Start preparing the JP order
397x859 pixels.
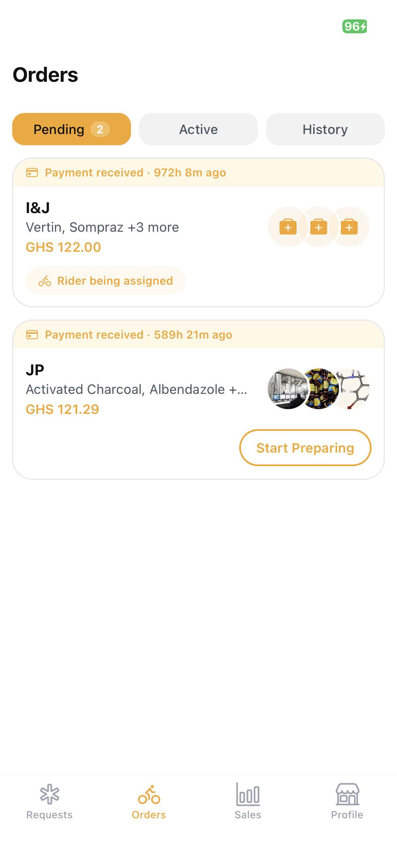click(x=305, y=448)
